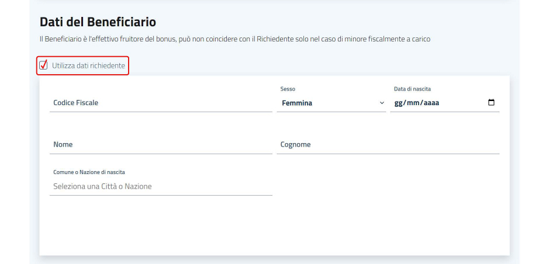Open 'Seleziona una Città o Nazione' combo box
Viewport: 546px width, 264px height.
click(161, 186)
